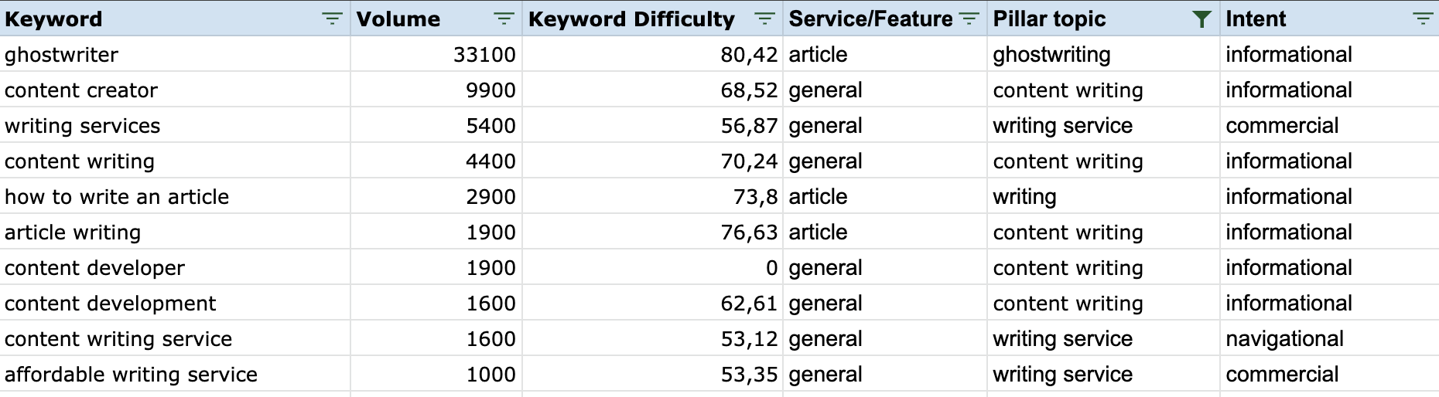This screenshot has height=397, width=1439.
Task: Click the Intent header cell
Action: coord(1329,19)
